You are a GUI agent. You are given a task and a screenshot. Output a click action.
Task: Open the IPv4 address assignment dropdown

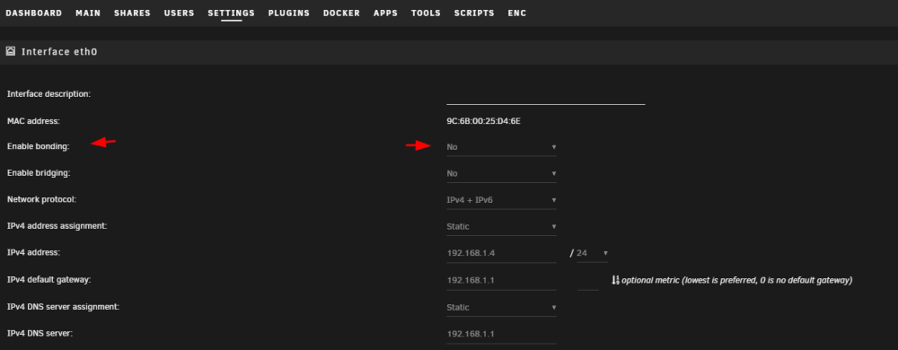point(502,226)
